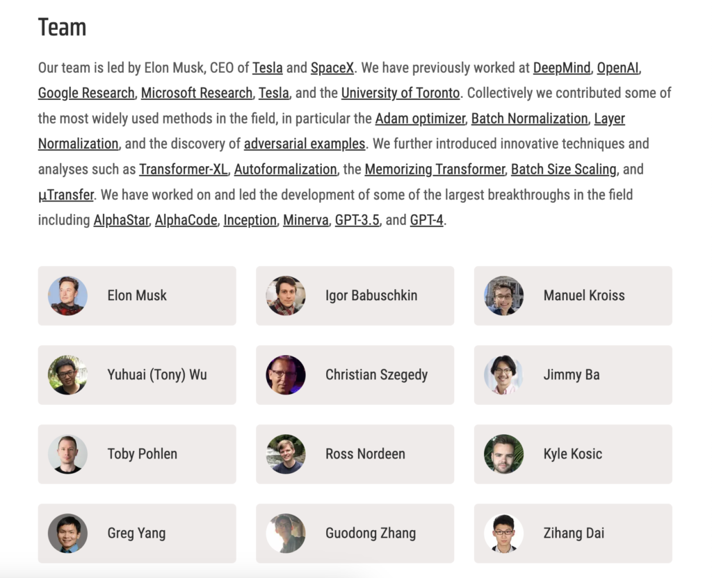Click the avatar on Kyle Kosic's card
The image size is (712, 578).
point(503,454)
